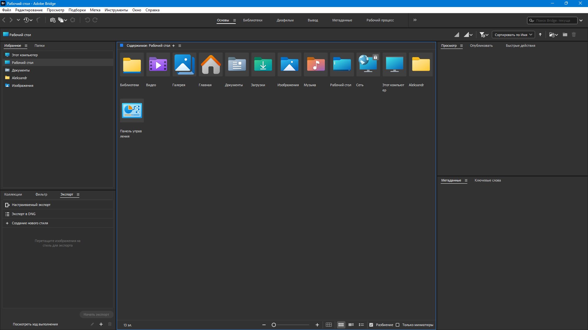Click the Get Photos from Camera icon

pyautogui.click(x=53, y=20)
